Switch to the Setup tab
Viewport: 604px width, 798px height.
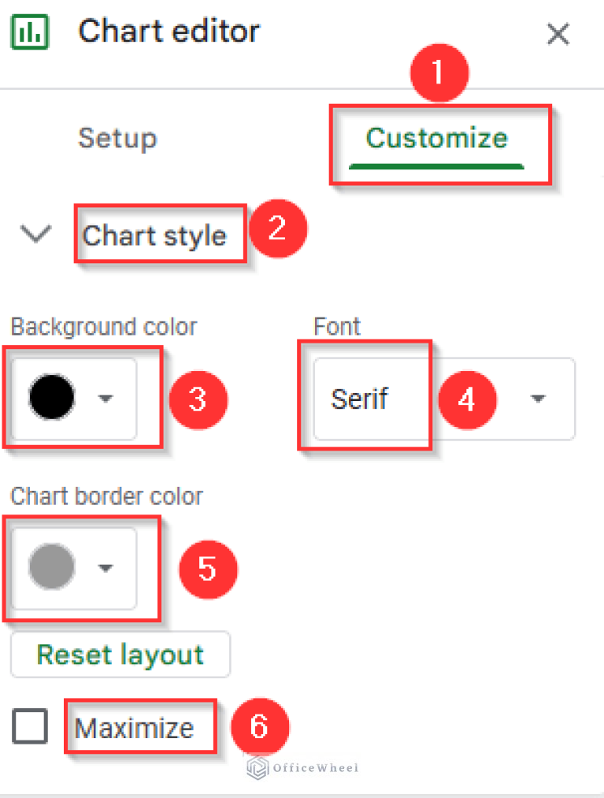tap(117, 139)
